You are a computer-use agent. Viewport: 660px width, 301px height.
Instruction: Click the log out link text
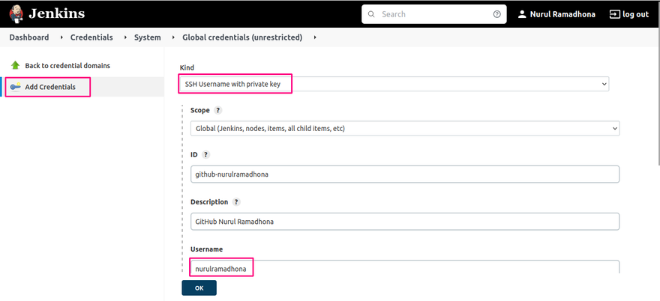635,14
